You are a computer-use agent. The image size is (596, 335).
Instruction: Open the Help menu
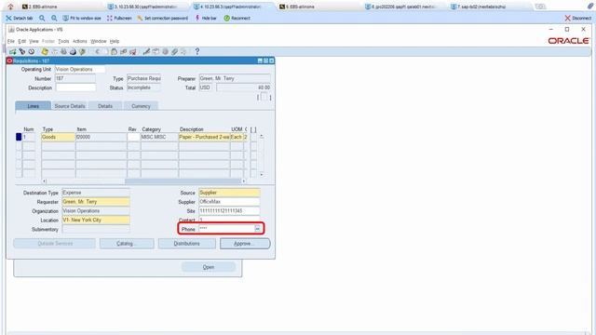pyautogui.click(x=115, y=41)
